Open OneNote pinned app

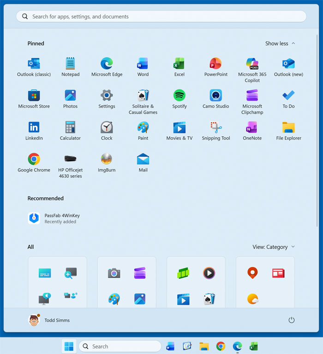coord(252,131)
